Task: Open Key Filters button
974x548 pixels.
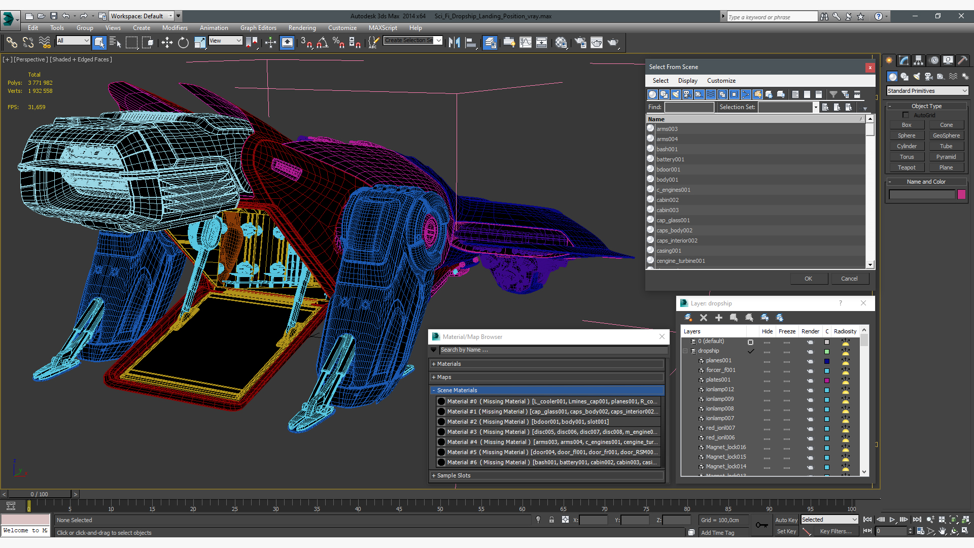Action: click(x=836, y=531)
